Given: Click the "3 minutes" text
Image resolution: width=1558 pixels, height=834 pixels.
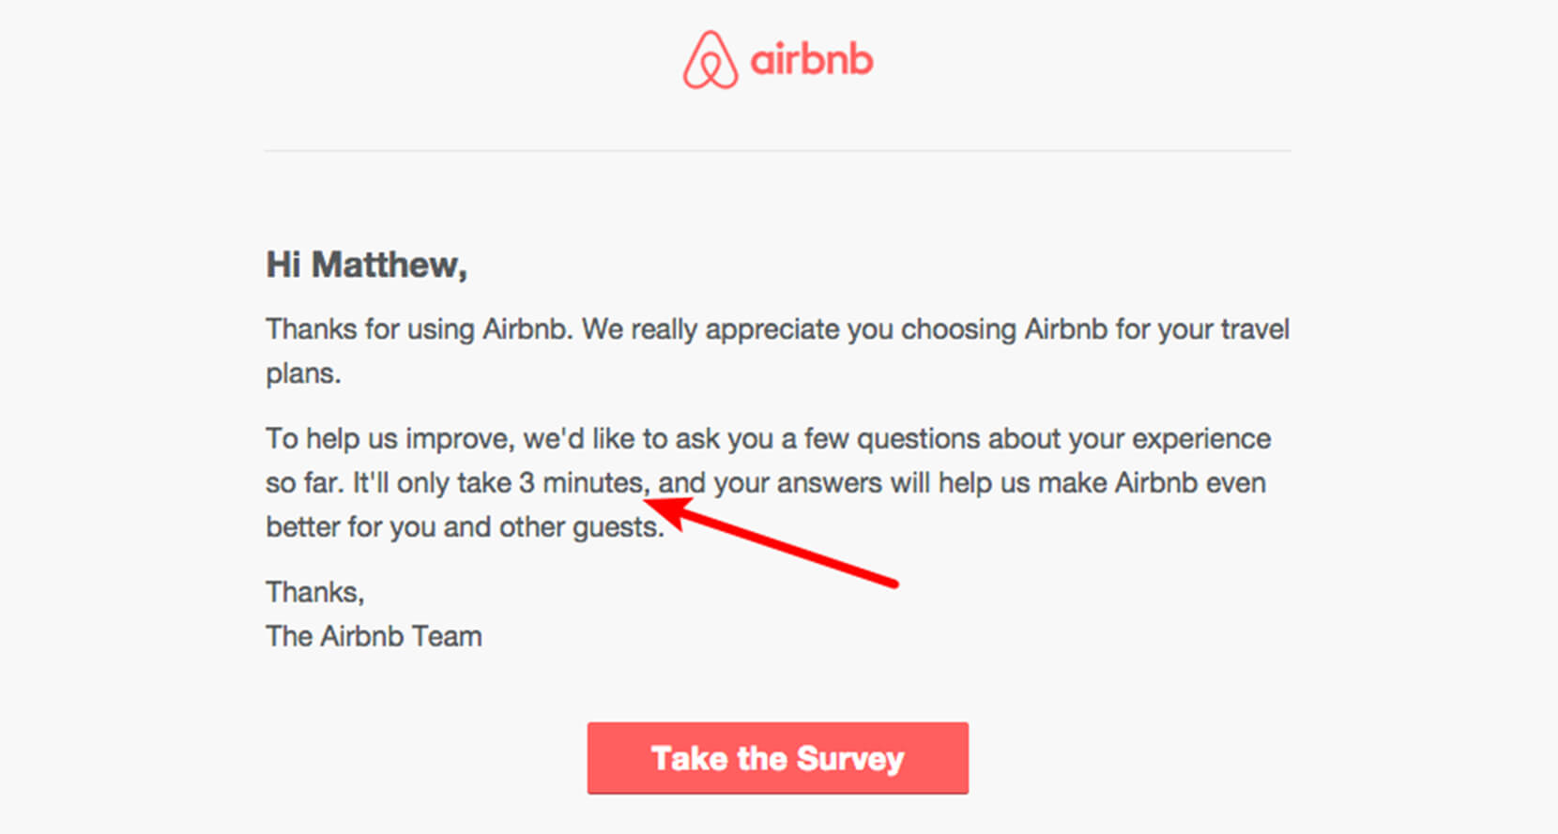Looking at the screenshot, I should [581, 483].
